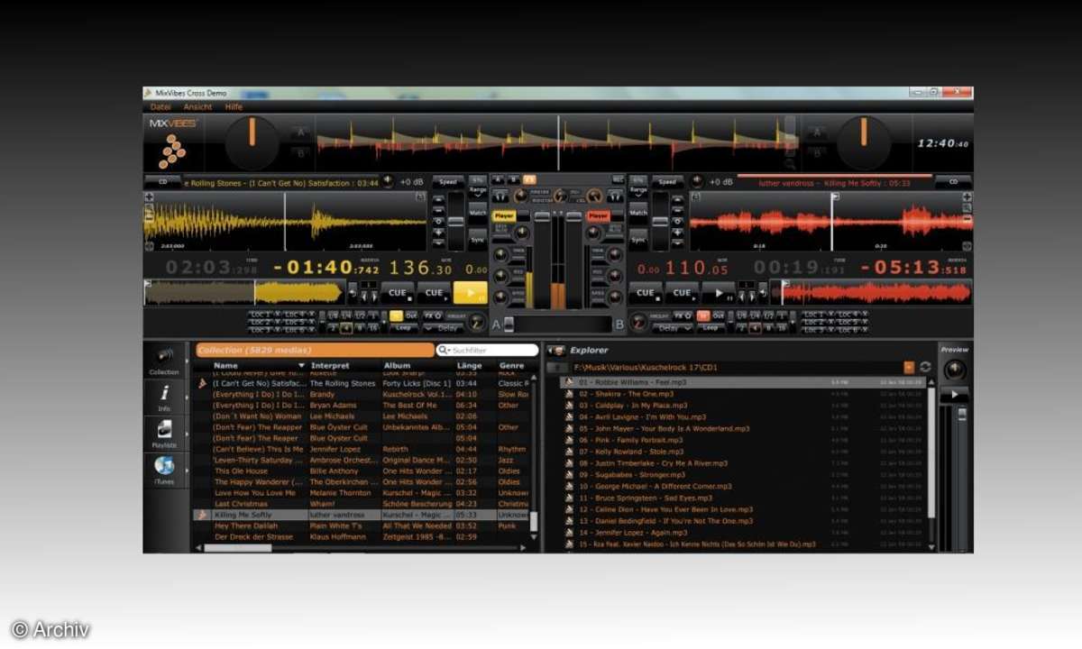The height and width of the screenshot is (649, 1082).
Task: Open the right deck Delay effect dropdown
Action: (x=672, y=328)
